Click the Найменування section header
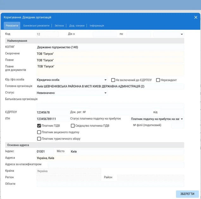The image size is (201, 199). pos(95,41)
